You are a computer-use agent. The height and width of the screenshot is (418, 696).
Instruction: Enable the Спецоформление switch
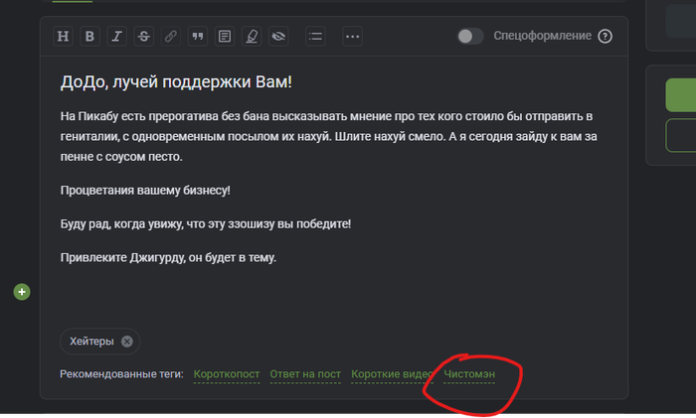point(470,36)
